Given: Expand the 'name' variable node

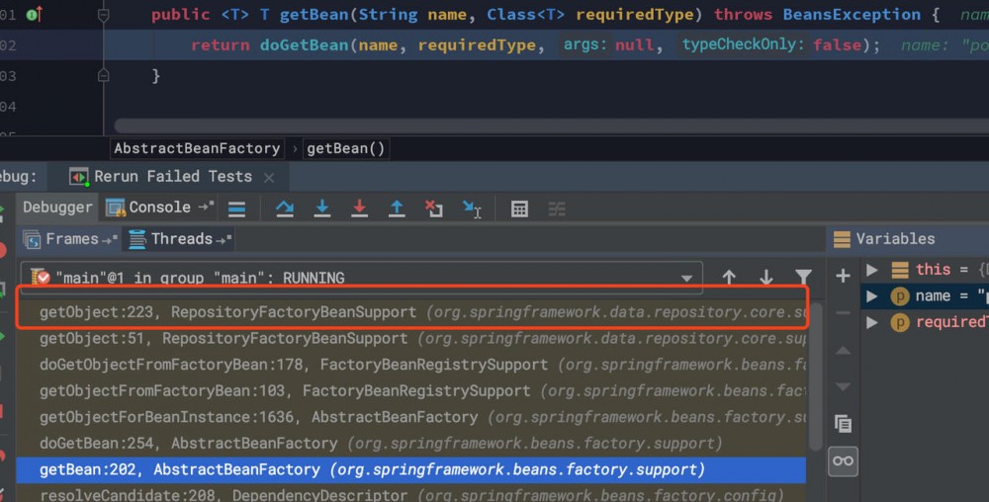Looking at the screenshot, I should [872, 296].
